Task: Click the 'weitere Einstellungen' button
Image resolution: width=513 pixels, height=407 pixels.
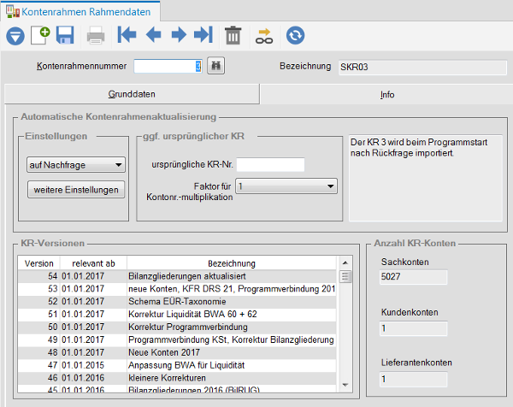Action: pyautogui.click(x=76, y=190)
